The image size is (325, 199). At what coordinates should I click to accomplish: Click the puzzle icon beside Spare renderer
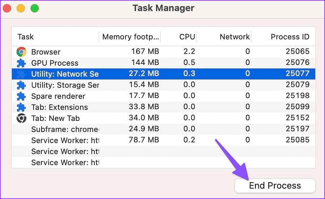pos(21,96)
